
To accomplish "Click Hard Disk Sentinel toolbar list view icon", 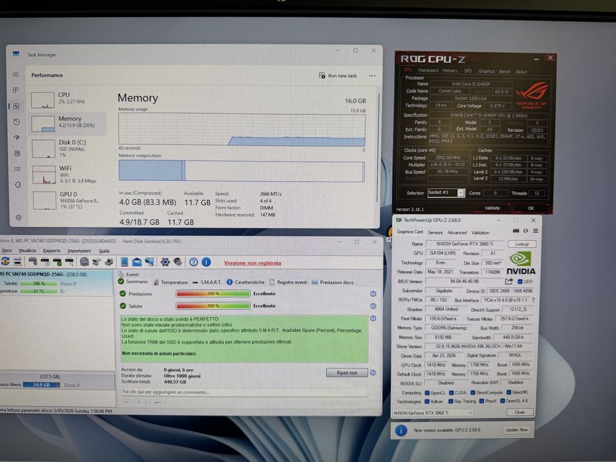I will 18,261.
